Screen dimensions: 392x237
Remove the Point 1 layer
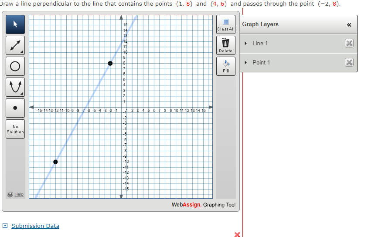(x=349, y=62)
